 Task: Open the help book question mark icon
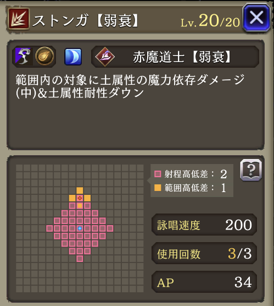(251, 170)
